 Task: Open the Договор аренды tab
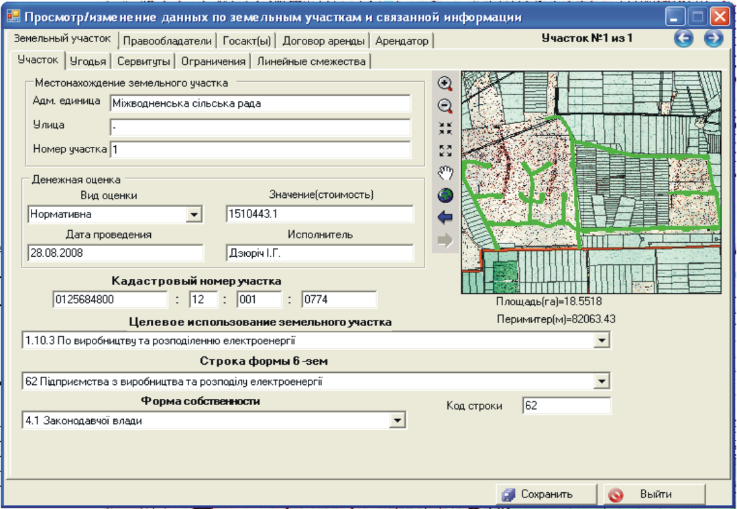323,41
